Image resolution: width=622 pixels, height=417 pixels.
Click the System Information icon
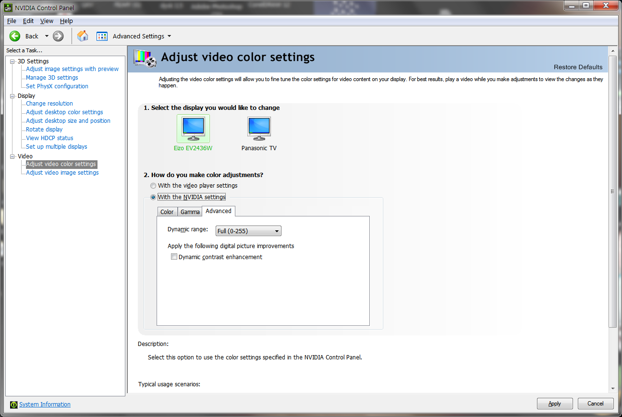point(14,405)
